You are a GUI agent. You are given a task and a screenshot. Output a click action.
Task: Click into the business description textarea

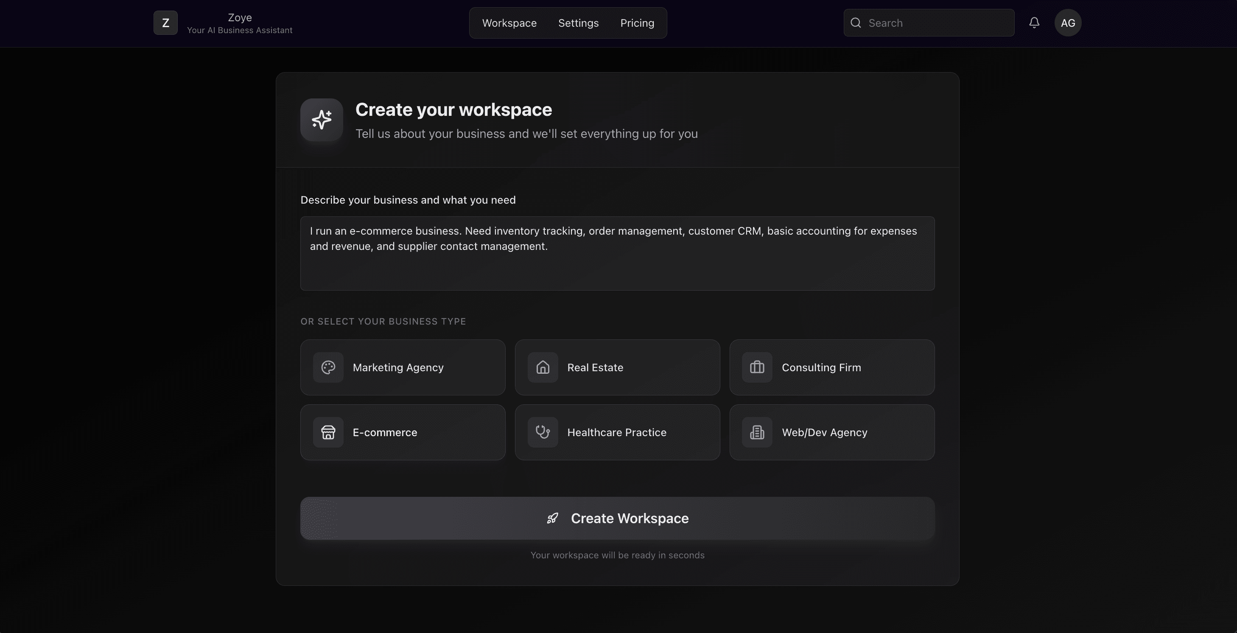coord(617,253)
